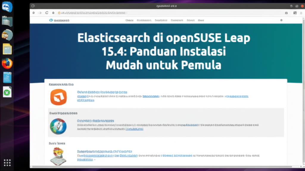Image resolution: width=305 pixels, height=171 pixels.
Task: Select the first site navigation menu item
Action: click(x=129, y=20)
